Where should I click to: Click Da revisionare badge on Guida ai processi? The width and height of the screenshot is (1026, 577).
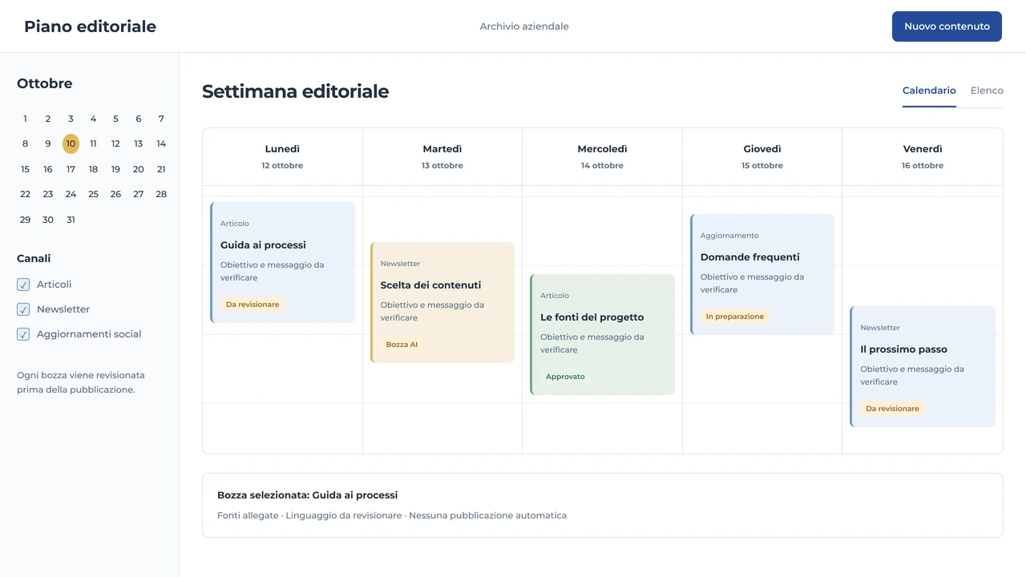tap(252, 305)
